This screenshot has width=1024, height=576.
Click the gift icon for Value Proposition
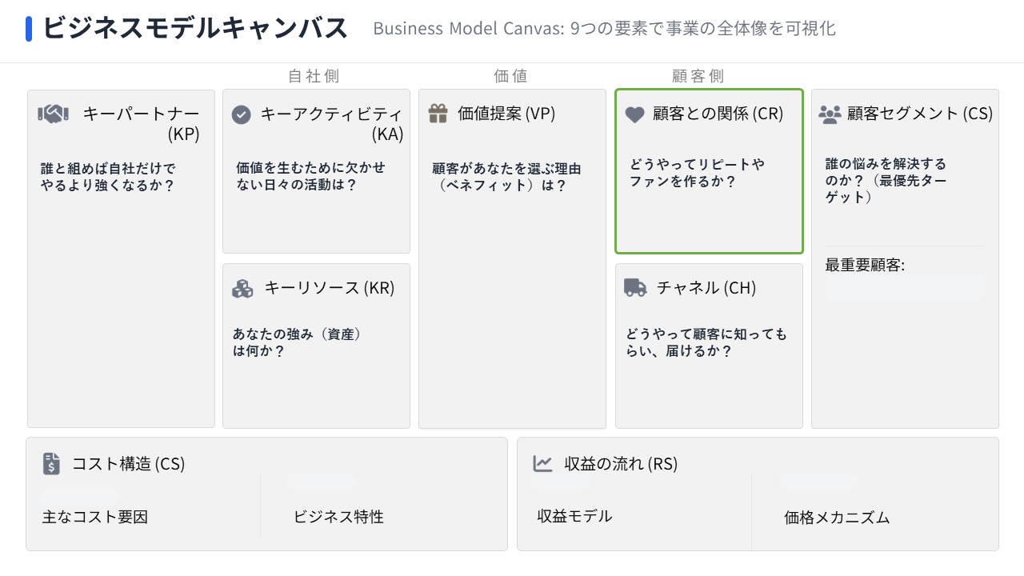(x=438, y=114)
